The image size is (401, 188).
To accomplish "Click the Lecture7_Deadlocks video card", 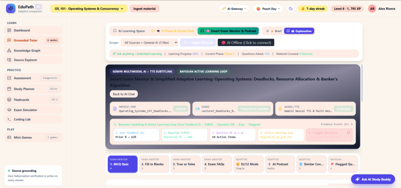I will pos(233,109).
